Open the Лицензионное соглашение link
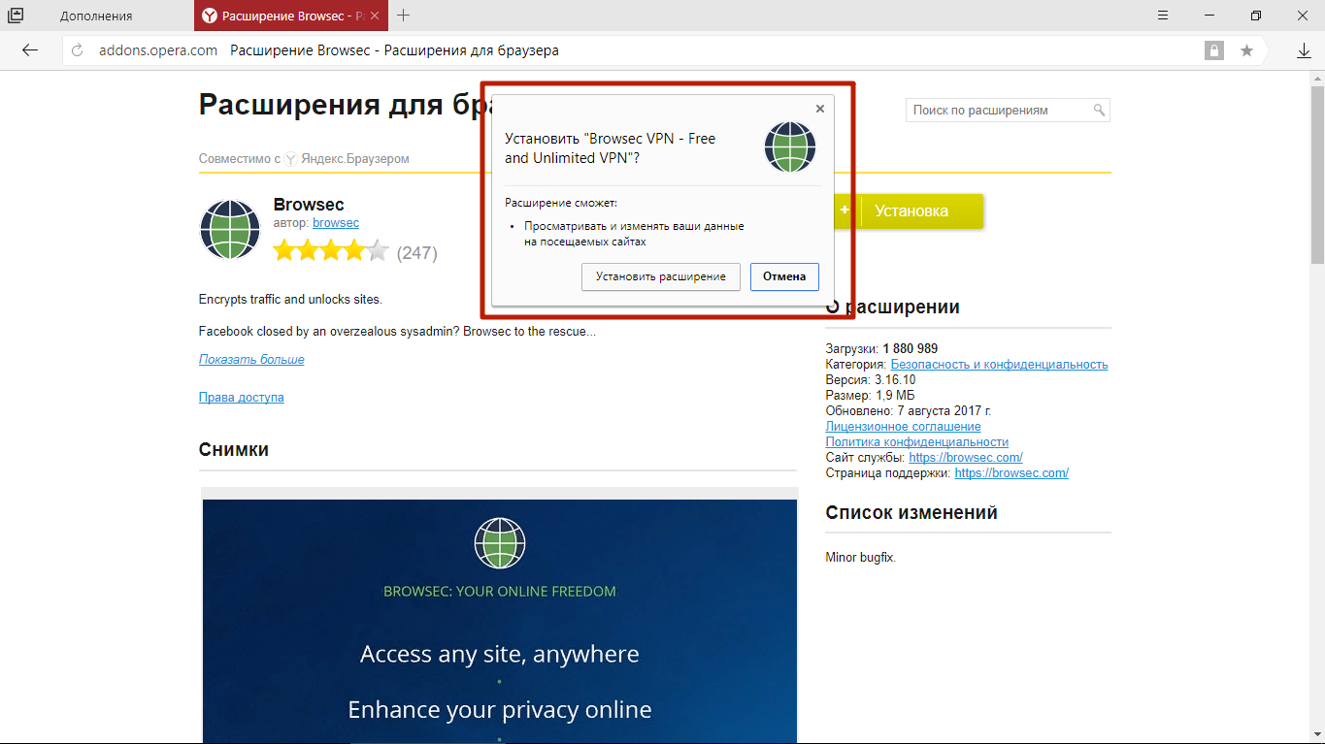The image size is (1325, 744). pos(903,427)
